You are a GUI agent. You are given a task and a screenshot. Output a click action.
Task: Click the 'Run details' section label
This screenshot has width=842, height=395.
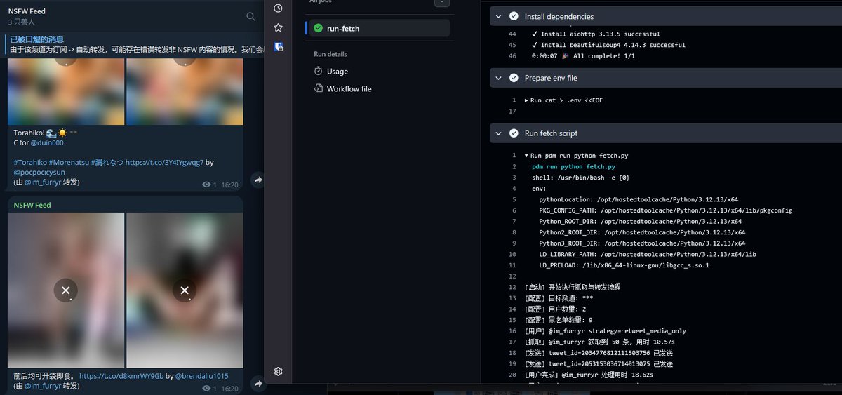330,54
